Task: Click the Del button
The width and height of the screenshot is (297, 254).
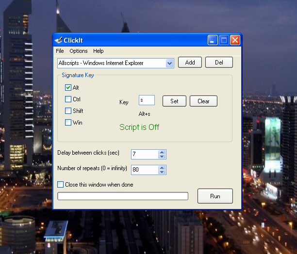Action: pos(219,63)
